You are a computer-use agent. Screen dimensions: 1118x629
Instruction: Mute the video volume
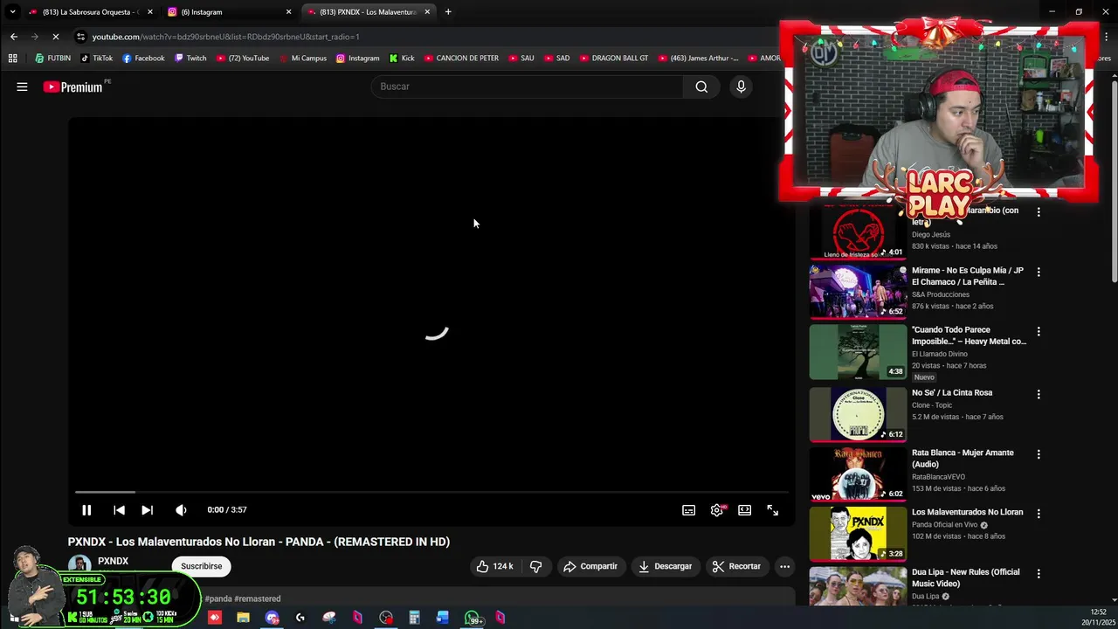click(181, 510)
